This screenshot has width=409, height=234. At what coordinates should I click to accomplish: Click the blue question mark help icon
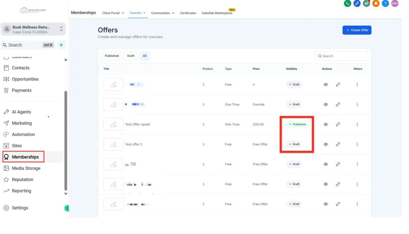click(x=385, y=3)
